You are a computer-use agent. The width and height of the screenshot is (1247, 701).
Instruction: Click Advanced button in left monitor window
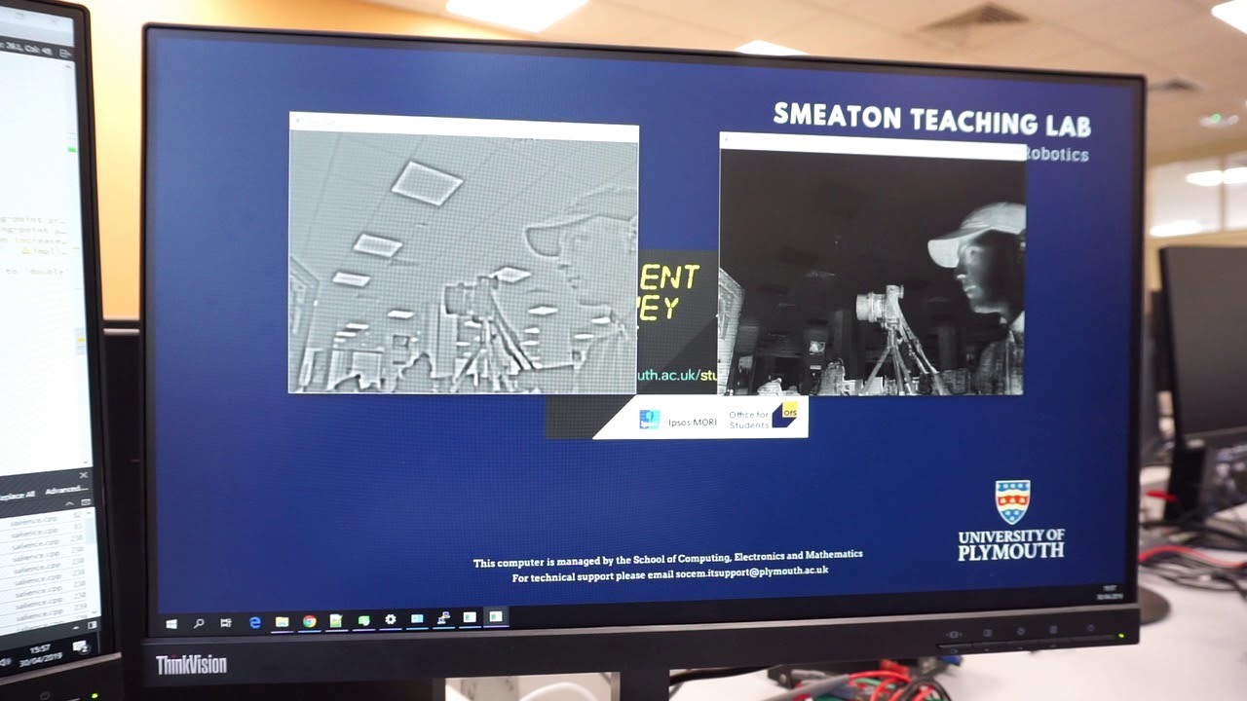(65, 490)
